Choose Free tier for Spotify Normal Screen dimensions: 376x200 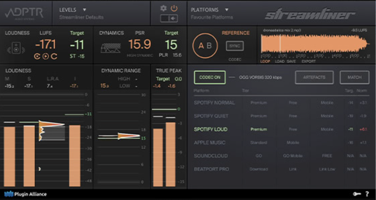pos(293,103)
